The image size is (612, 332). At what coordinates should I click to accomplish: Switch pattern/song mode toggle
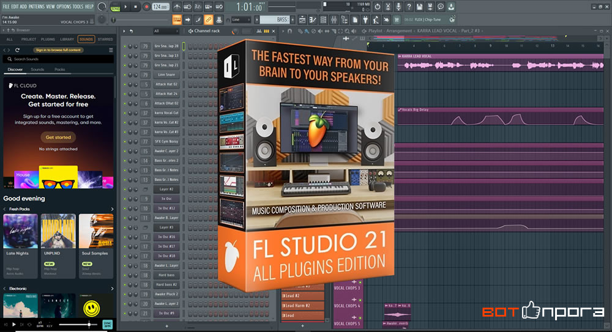pyautogui.click(x=115, y=7)
